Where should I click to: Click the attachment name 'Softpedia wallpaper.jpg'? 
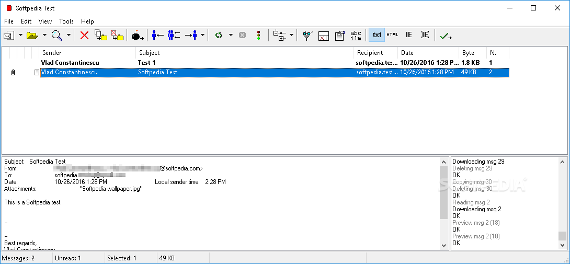click(x=111, y=189)
